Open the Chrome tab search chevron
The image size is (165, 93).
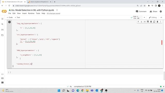148,2
